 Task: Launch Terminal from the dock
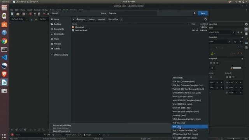4,49
